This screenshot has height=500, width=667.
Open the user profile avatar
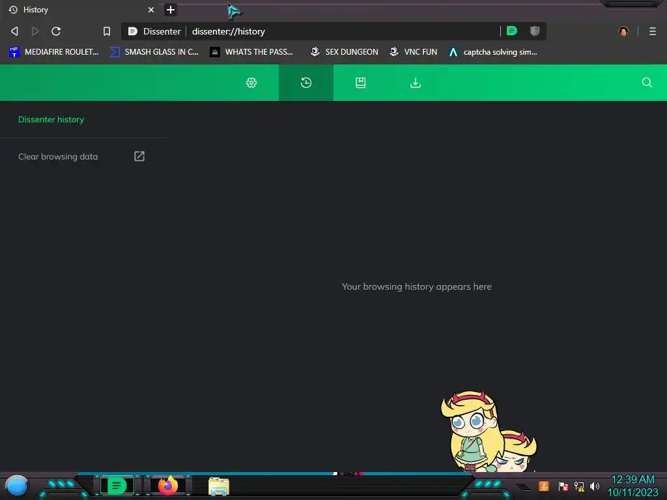point(623,31)
